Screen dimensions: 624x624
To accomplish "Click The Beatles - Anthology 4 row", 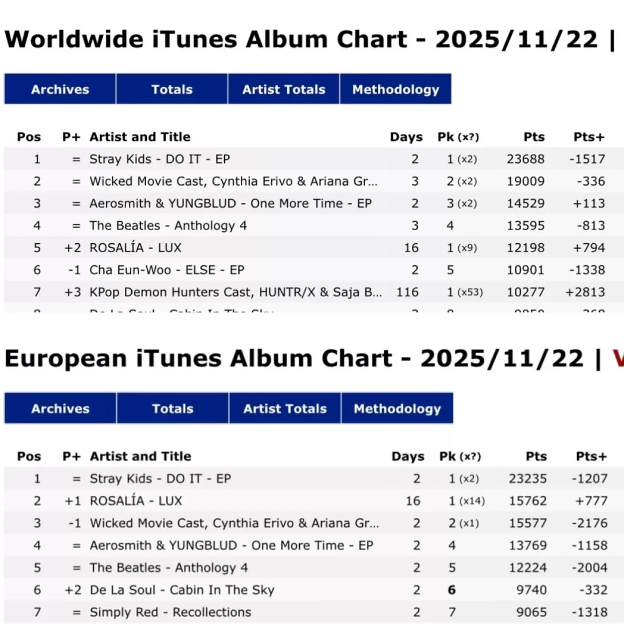I will [x=168, y=225].
